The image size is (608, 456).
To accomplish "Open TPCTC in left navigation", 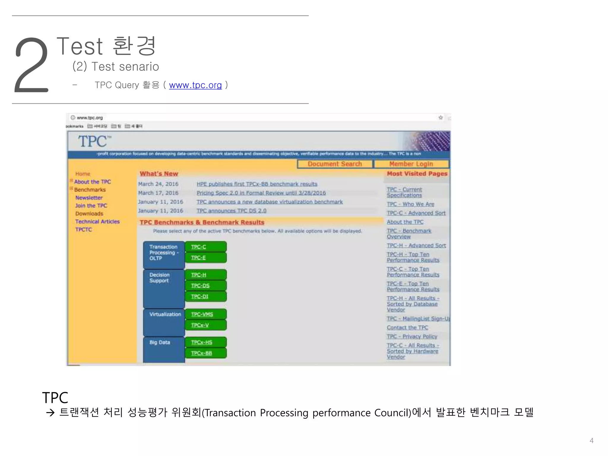I will point(84,230).
